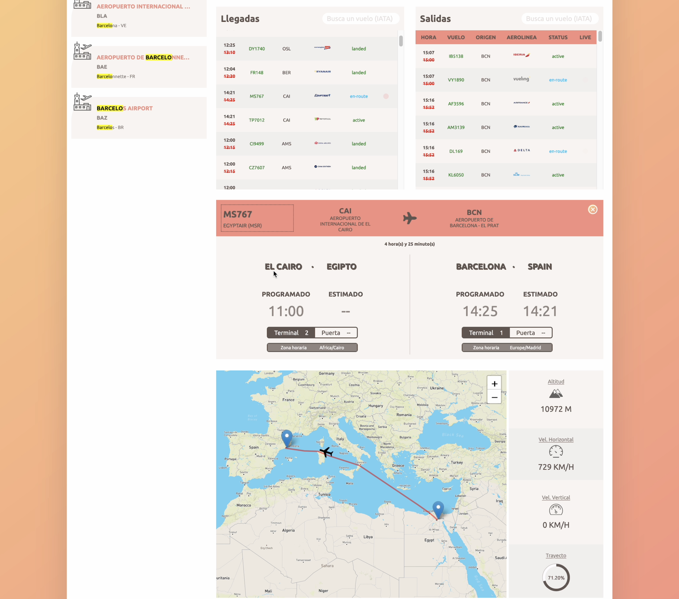679x599 pixels.
Task: Click the airplane icon on the map
Action: [326, 452]
